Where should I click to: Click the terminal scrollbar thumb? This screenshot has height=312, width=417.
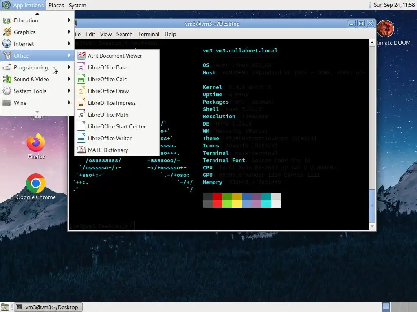coord(372,206)
